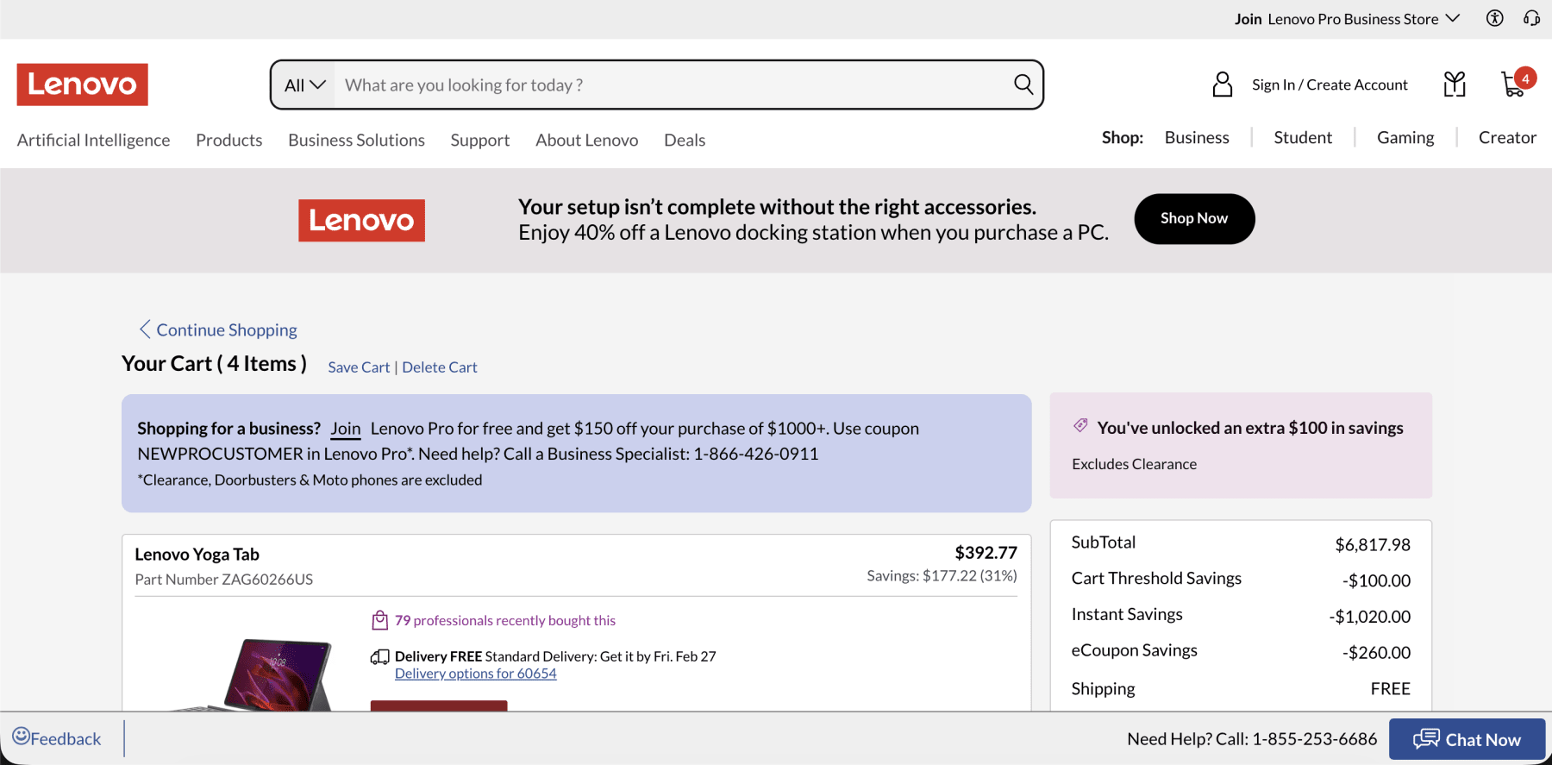Go to the Creator shop

(1507, 137)
